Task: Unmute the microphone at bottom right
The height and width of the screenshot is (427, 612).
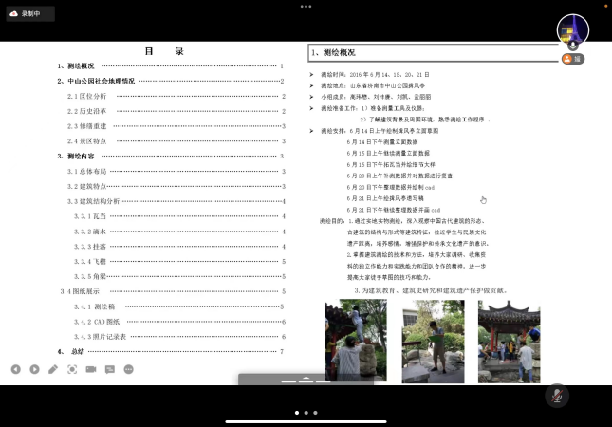Action: (x=557, y=396)
